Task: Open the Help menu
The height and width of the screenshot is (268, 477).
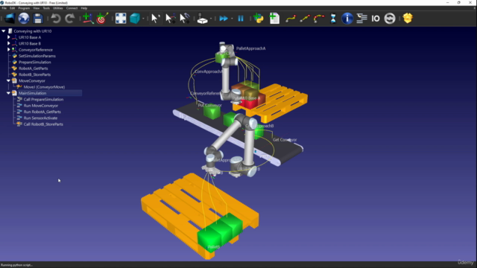Action: [84, 8]
